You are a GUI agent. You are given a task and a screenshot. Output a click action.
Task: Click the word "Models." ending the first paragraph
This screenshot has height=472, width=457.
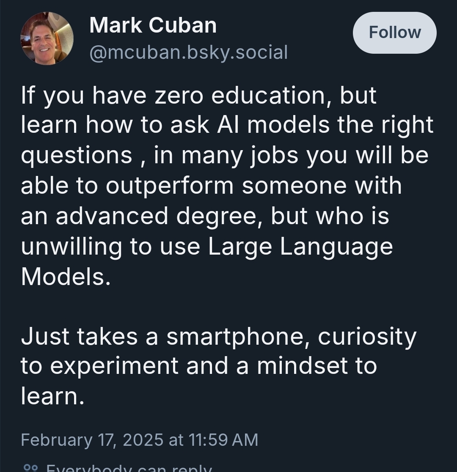[x=66, y=277]
